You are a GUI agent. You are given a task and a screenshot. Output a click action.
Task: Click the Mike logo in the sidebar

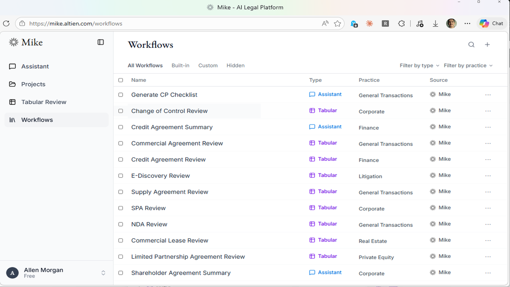(26, 42)
